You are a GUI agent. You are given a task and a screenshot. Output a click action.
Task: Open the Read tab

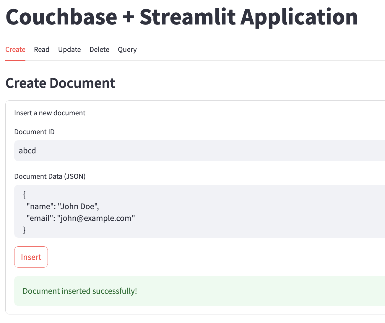click(42, 50)
